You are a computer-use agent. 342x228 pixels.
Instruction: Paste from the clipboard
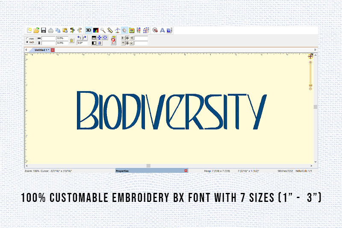tap(65, 30)
